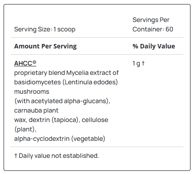Click the acetylated alpha-glucans line

[62, 101]
